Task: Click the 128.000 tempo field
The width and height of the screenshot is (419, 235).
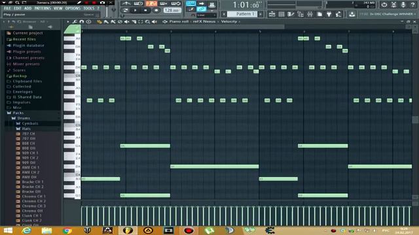Action: [x=172, y=10]
